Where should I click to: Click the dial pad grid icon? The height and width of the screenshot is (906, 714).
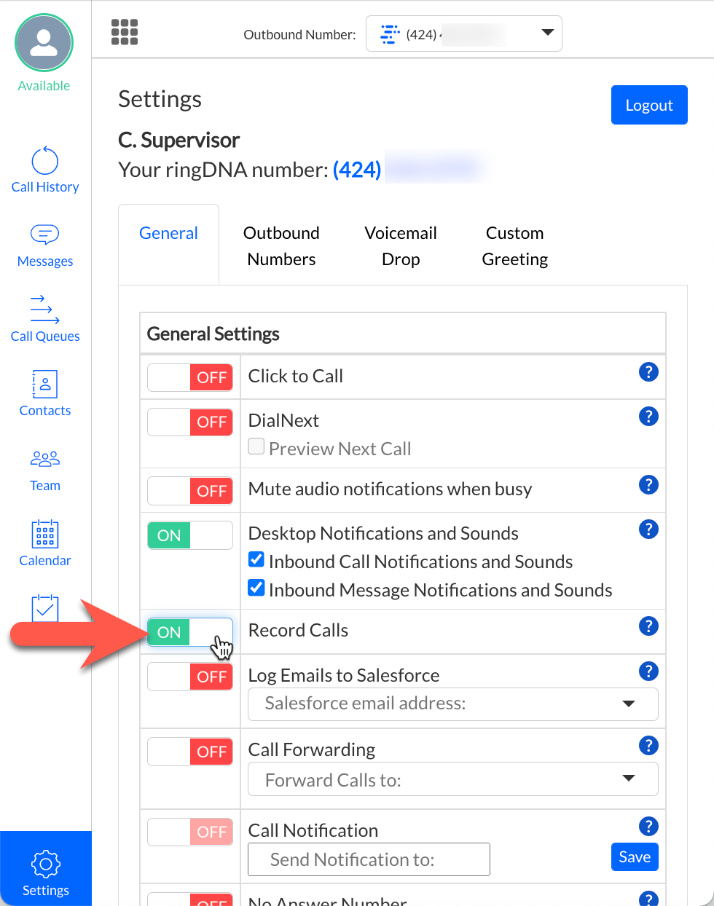[x=125, y=32]
